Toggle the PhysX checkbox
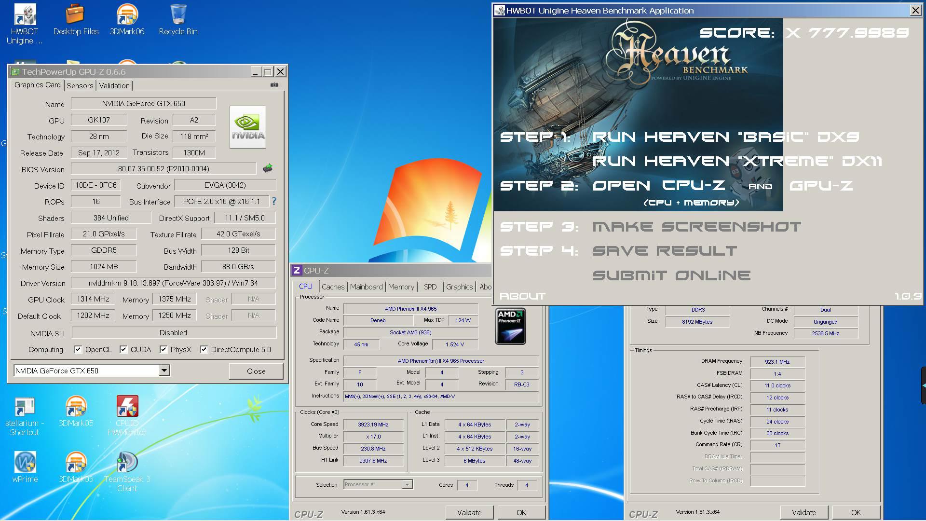This screenshot has width=926, height=521. click(x=163, y=349)
